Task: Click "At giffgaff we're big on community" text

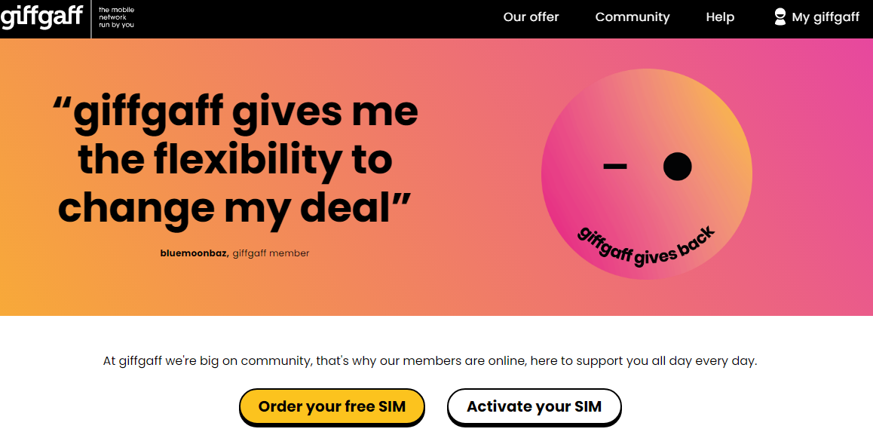Action: pos(207,361)
